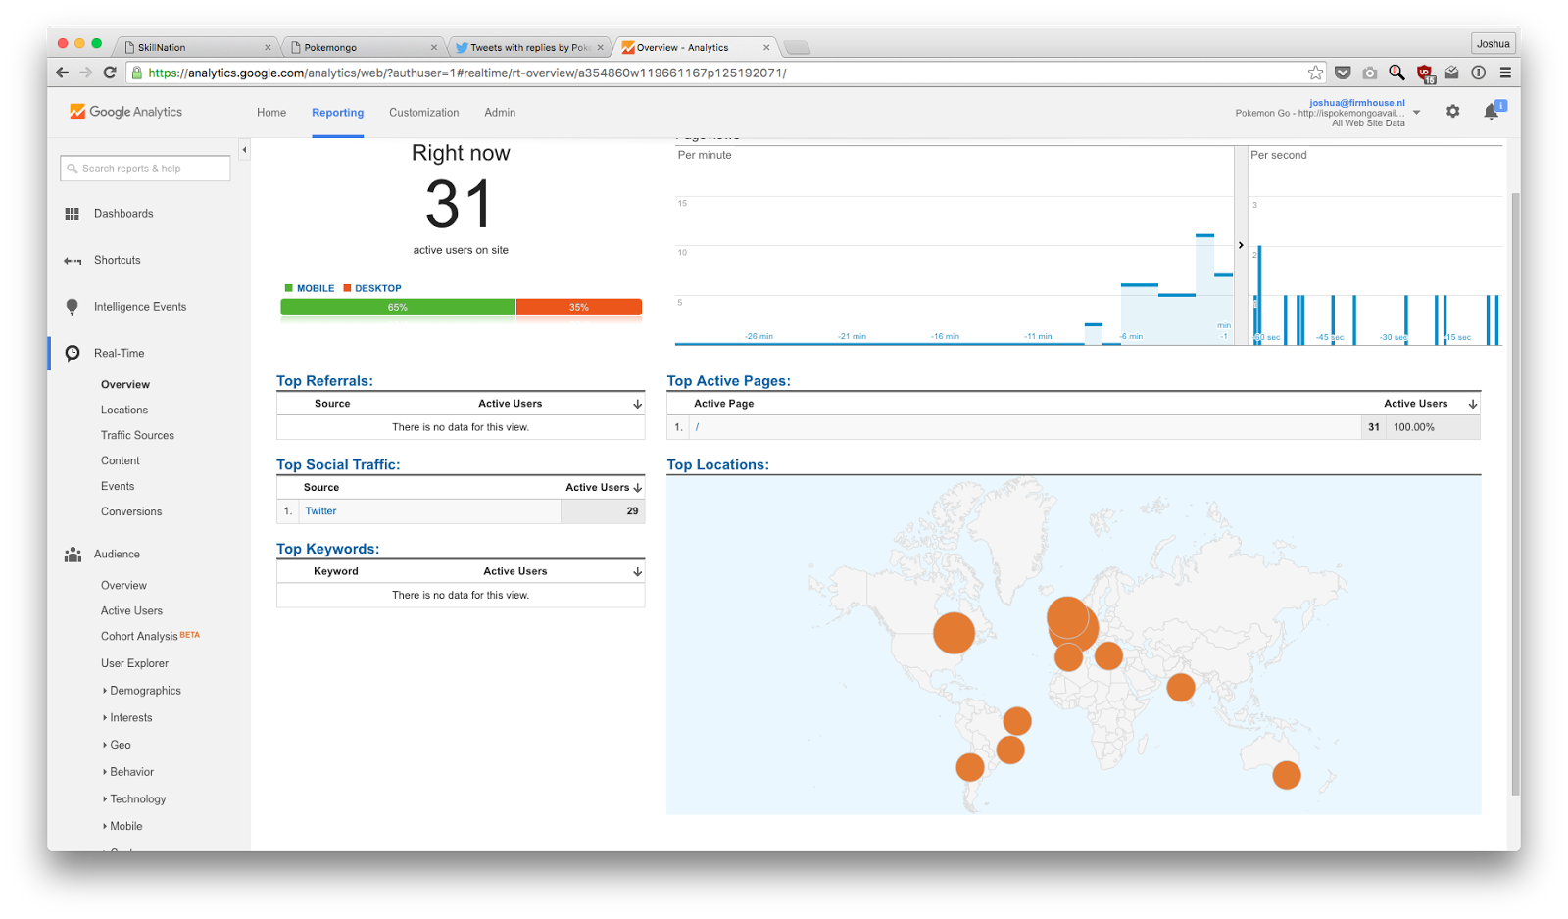Collapse the left sidebar panel arrow

click(244, 150)
